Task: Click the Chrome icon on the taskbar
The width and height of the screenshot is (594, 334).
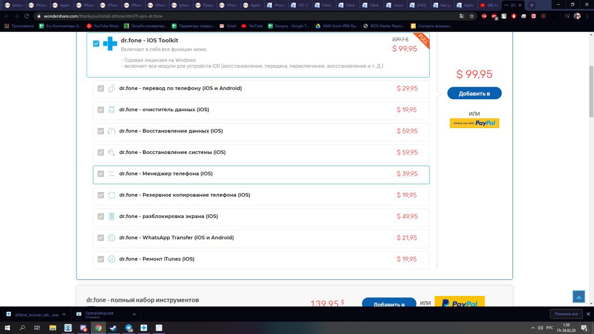Action: click(x=98, y=328)
